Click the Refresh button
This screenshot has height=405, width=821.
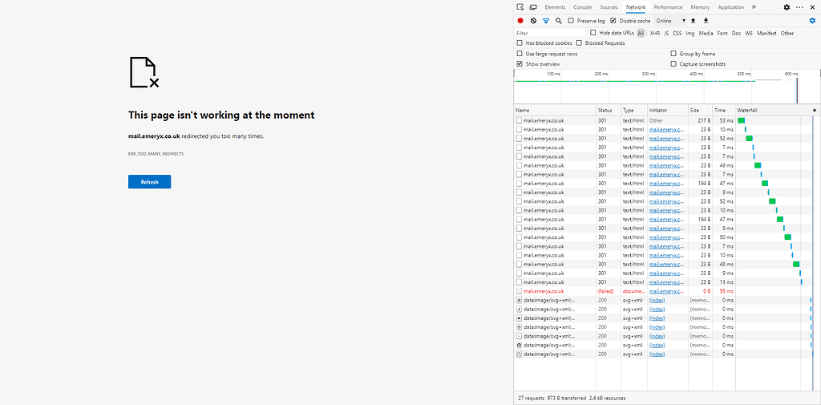(149, 182)
